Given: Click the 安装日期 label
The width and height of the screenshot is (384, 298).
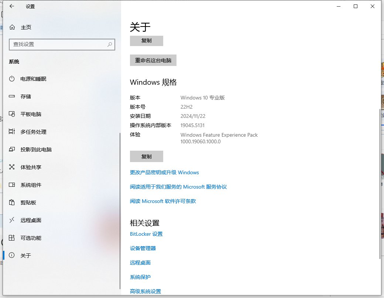Looking at the screenshot, I should (x=140, y=116).
